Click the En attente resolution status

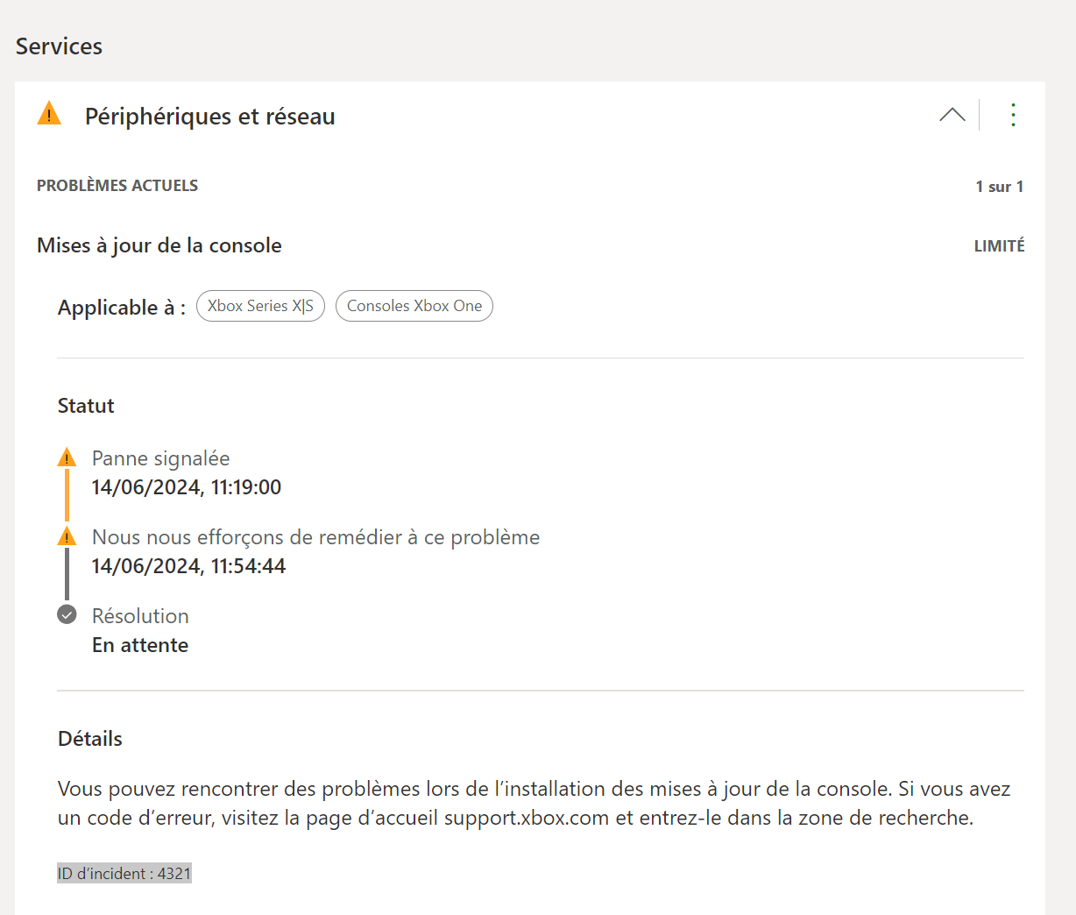[140, 645]
